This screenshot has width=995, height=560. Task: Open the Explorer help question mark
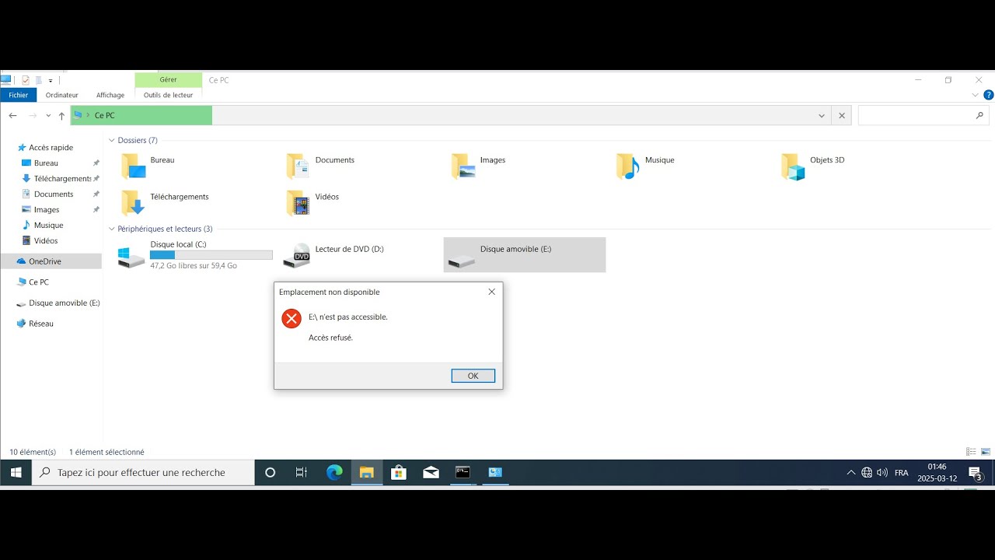click(989, 95)
